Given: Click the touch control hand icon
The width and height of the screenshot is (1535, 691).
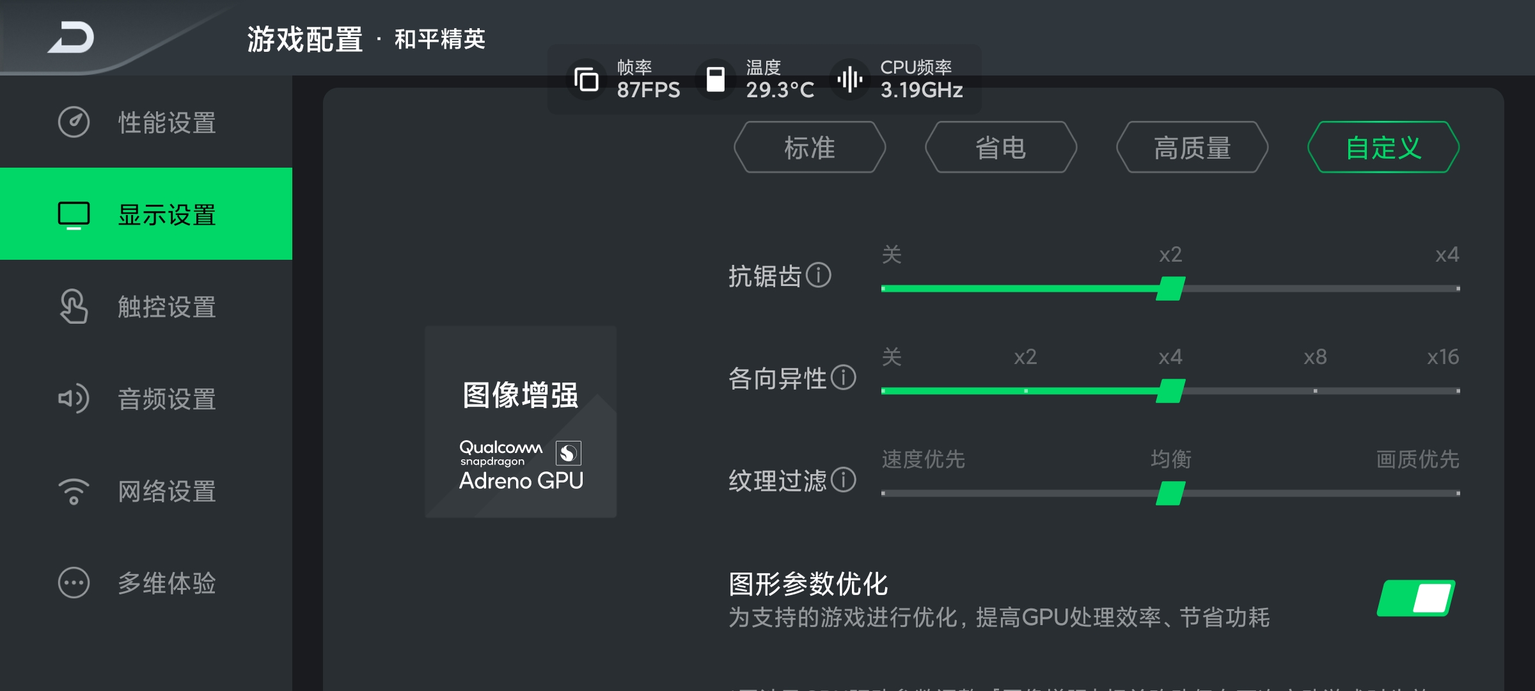Looking at the screenshot, I should pos(74,306).
